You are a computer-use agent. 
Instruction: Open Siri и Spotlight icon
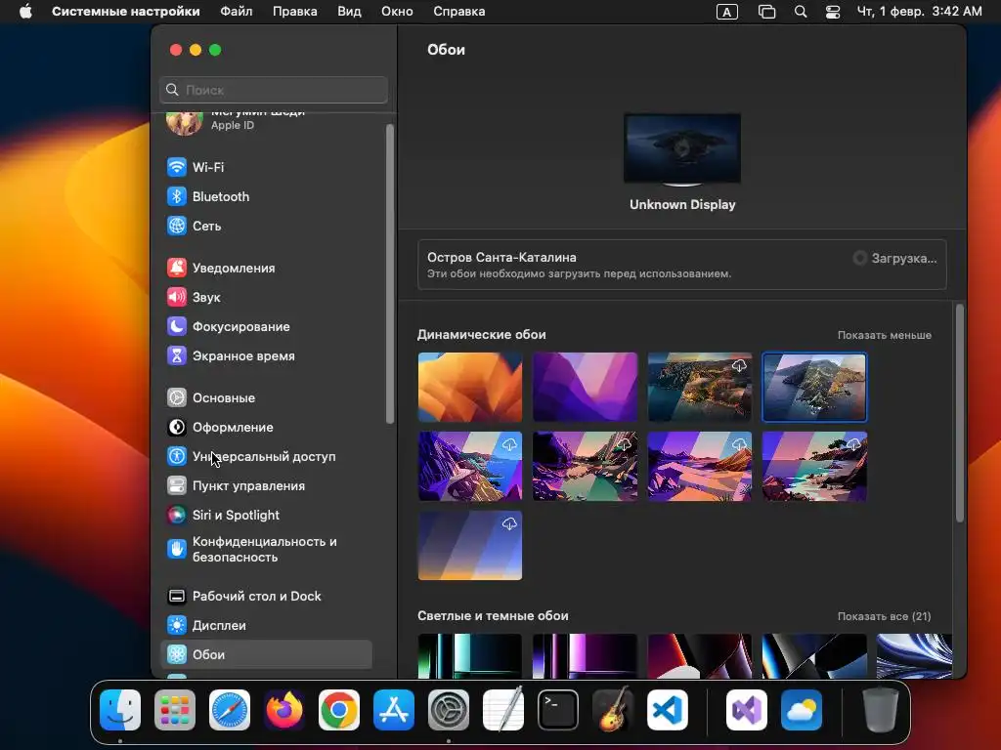(177, 516)
